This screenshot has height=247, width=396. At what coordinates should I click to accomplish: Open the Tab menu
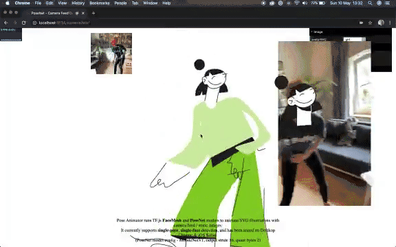point(135,3)
